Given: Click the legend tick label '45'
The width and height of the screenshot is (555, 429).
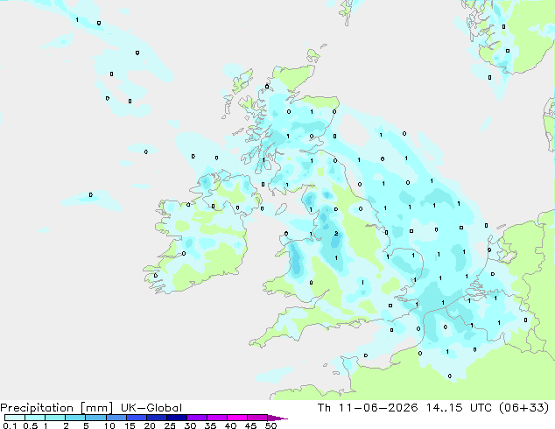Looking at the screenshot, I should click(x=250, y=425).
